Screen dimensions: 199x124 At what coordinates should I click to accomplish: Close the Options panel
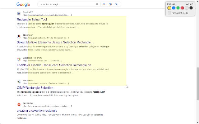point(192,4)
